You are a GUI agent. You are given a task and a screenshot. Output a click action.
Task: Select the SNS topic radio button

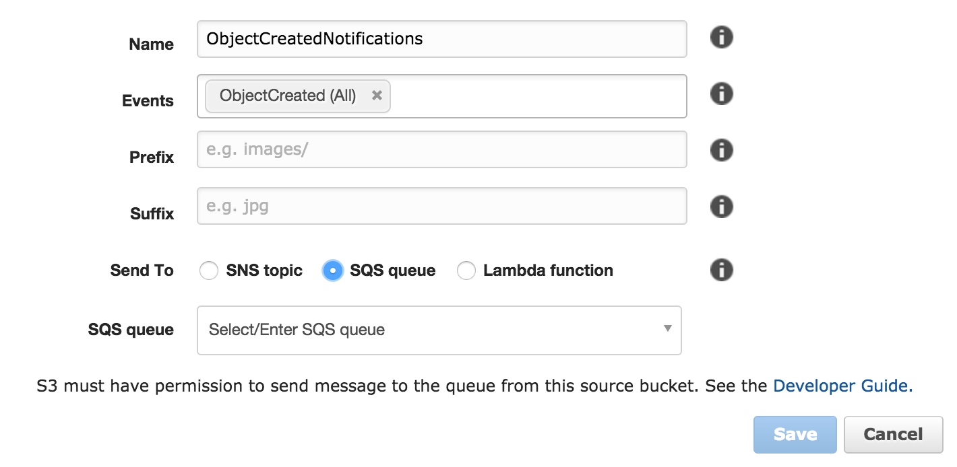(209, 271)
